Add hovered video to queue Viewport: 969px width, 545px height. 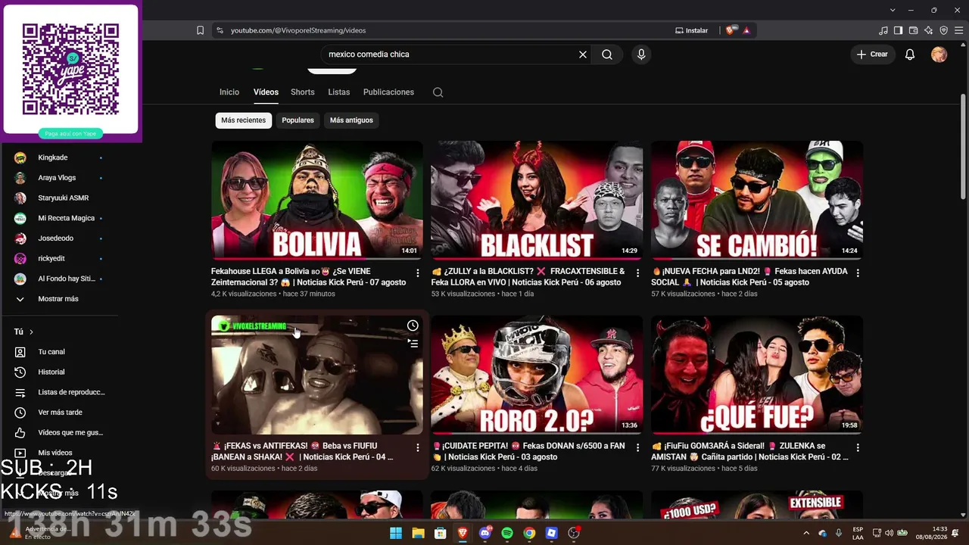point(413,344)
